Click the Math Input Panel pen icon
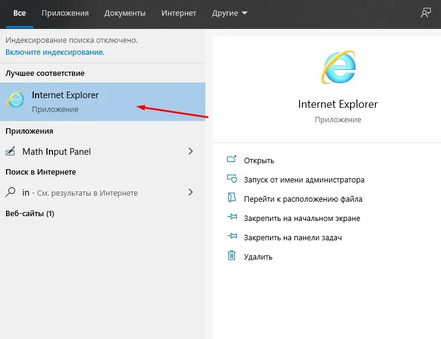The image size is (441, 339). [10, 151]
